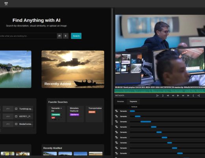This screenshot has height=158, width=205.
Task: Run the Transportation favorite search
Action: (94, 114)
